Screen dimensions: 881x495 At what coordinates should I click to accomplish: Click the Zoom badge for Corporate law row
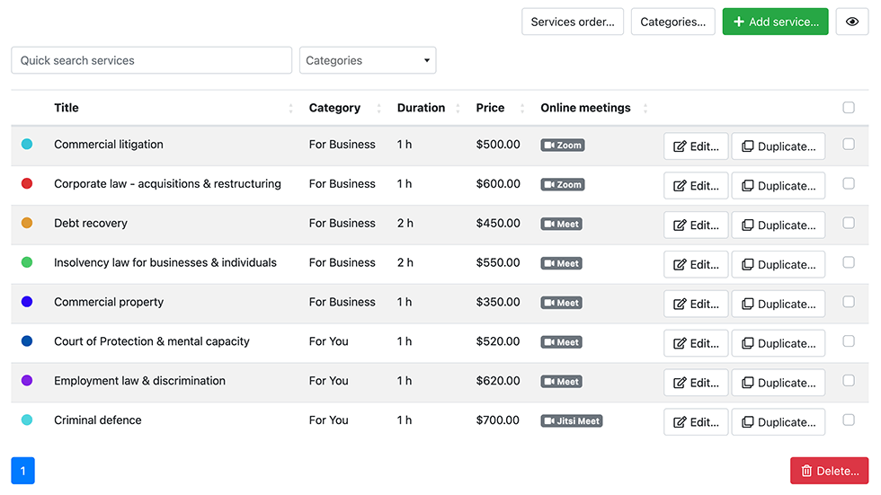563,184
